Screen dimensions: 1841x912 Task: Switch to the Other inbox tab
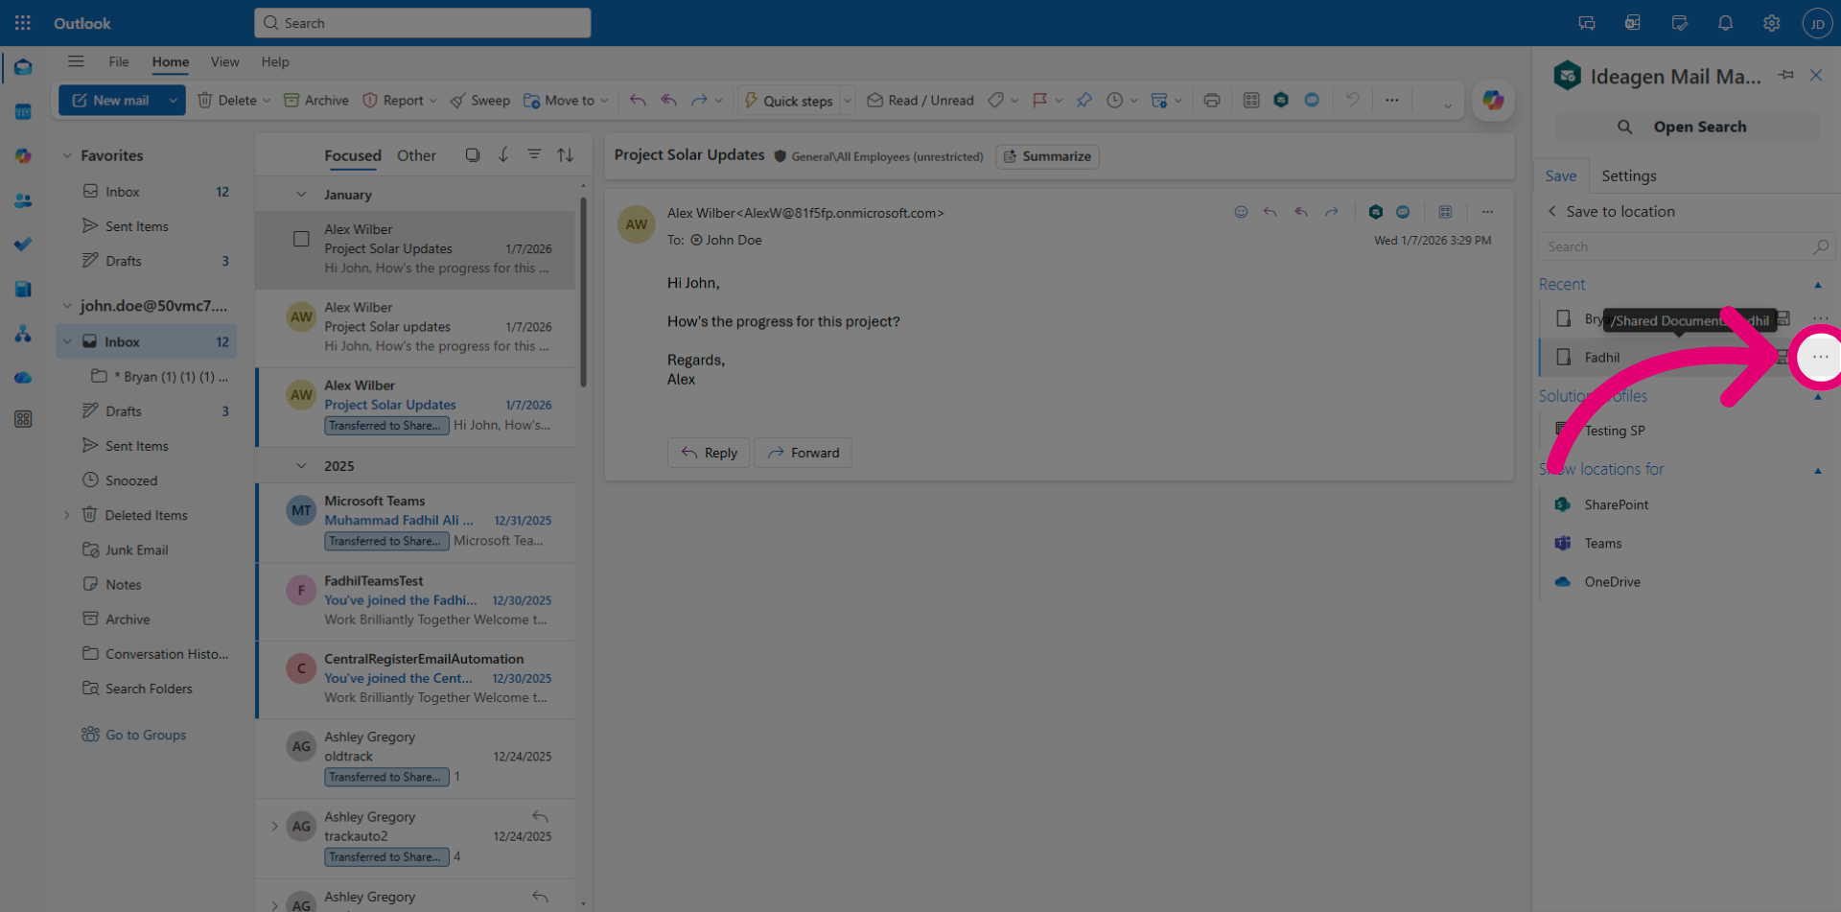pos(416,155)
